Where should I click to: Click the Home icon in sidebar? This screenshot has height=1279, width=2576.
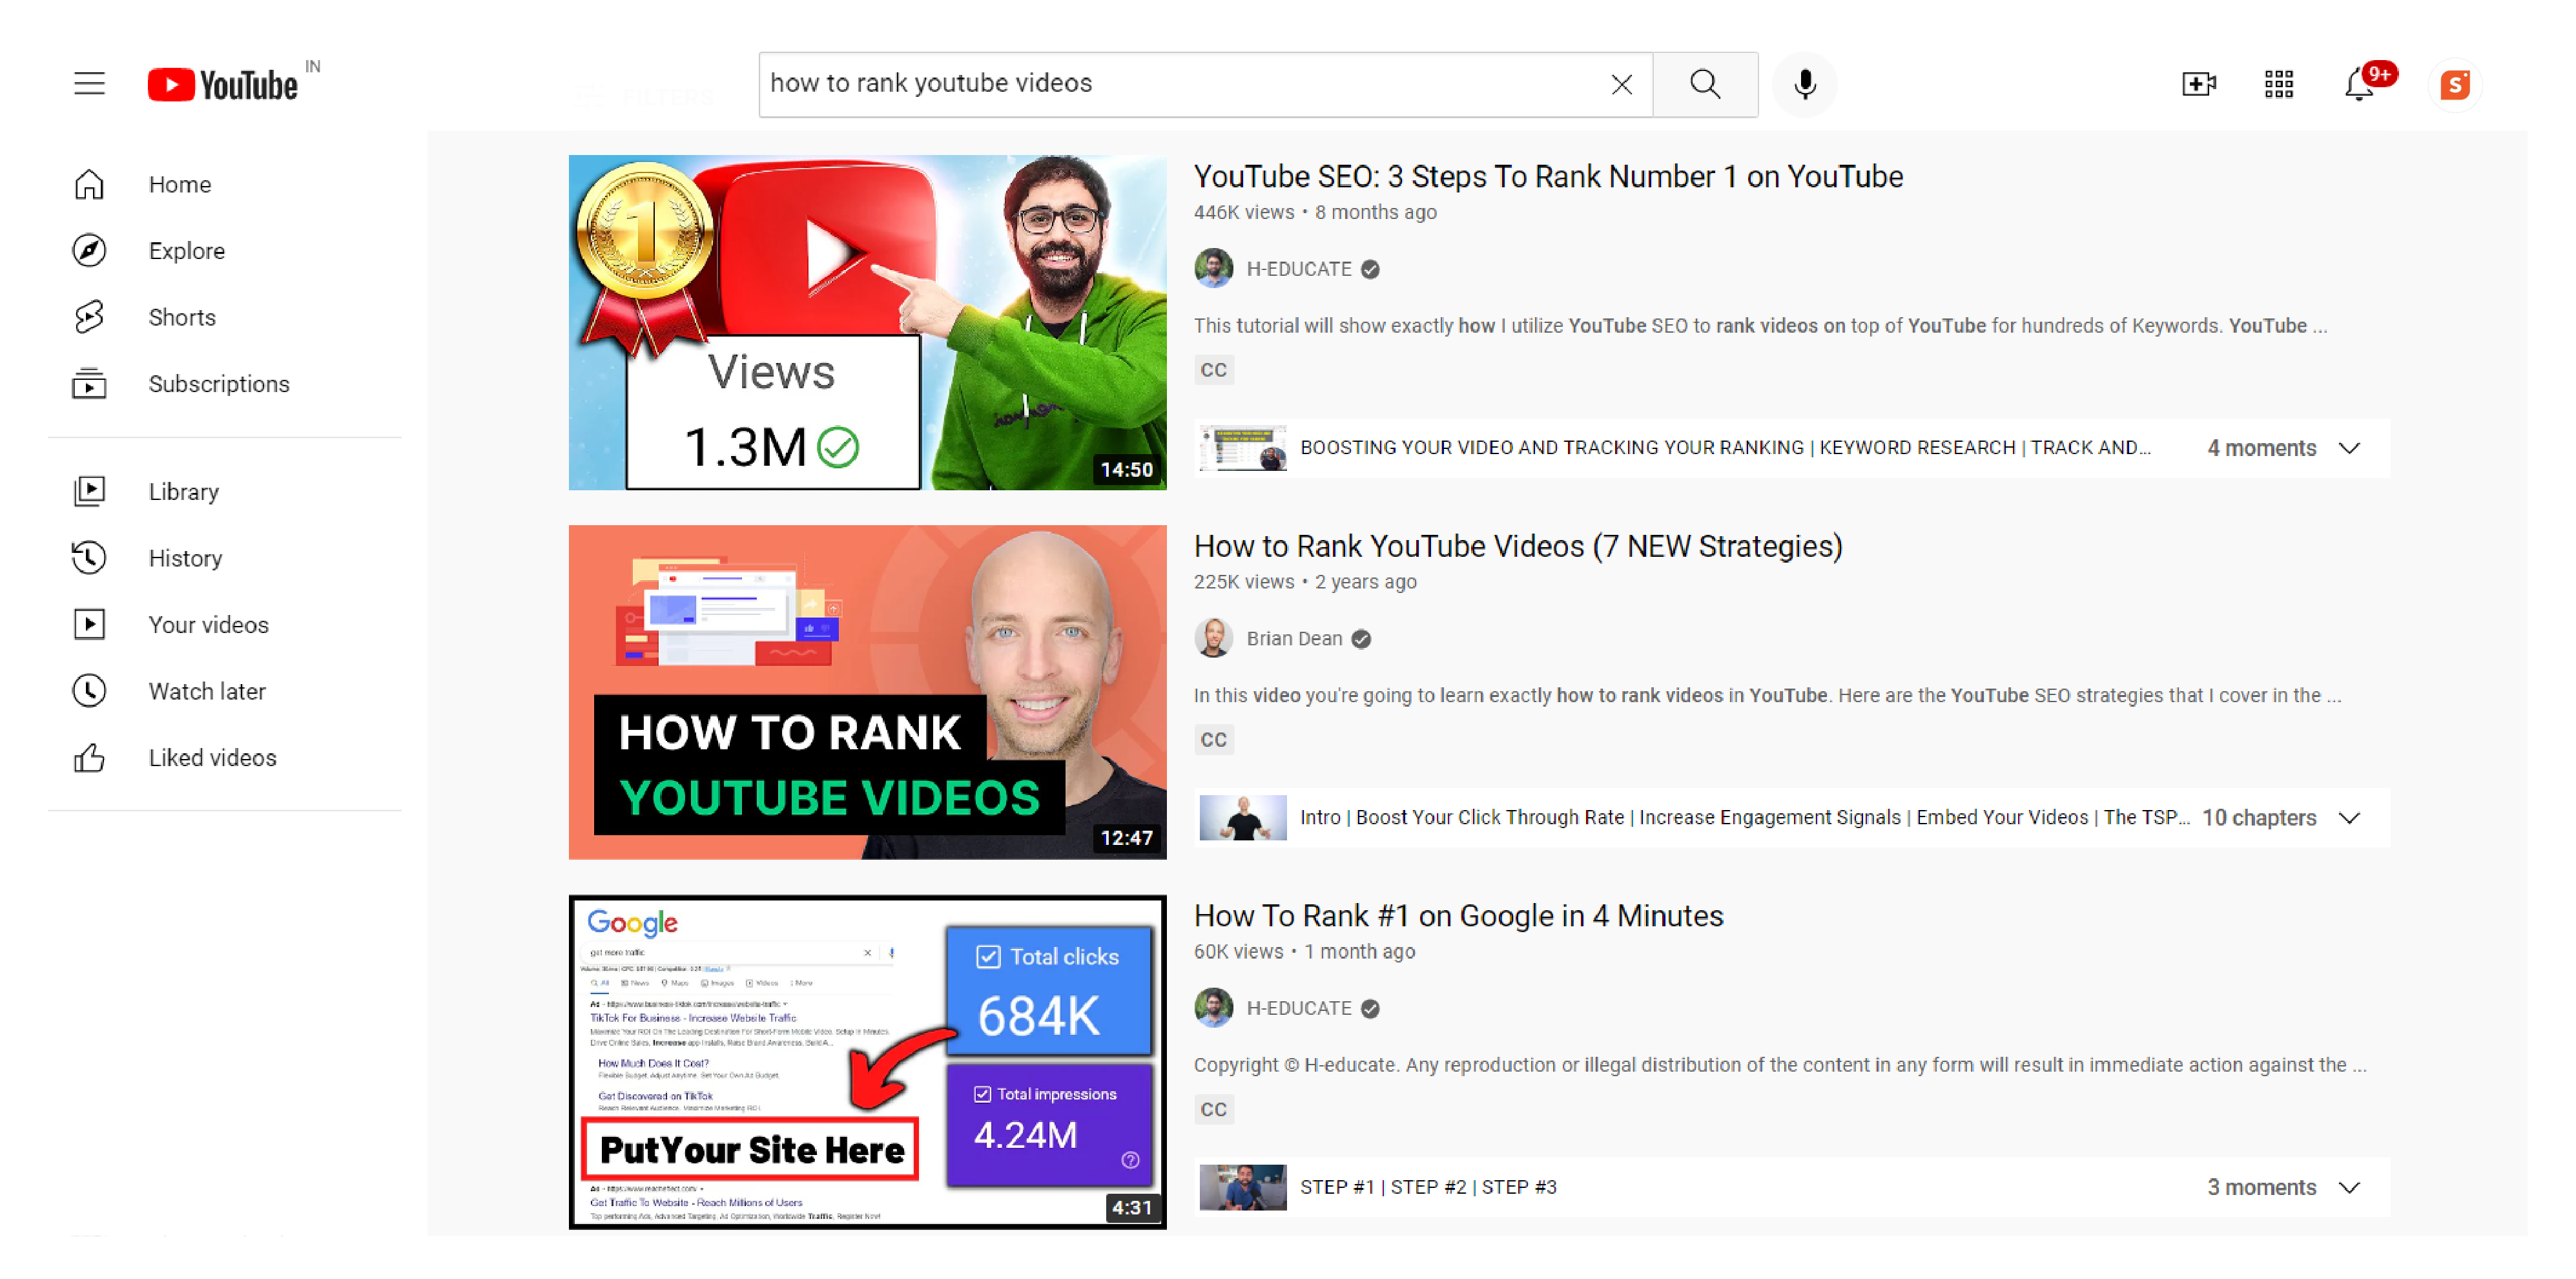pyautogui.click(x=89, y=185)
